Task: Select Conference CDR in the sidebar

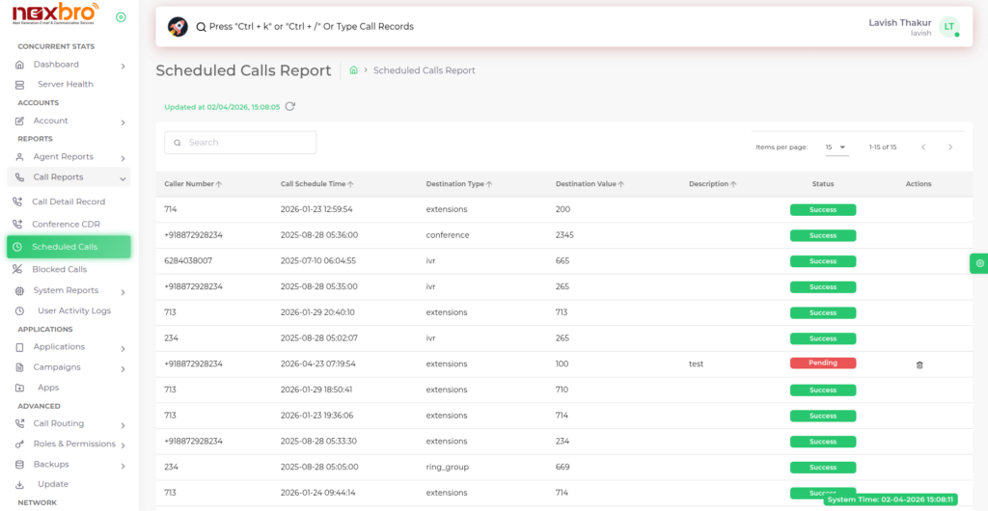Action: (66, 225)
